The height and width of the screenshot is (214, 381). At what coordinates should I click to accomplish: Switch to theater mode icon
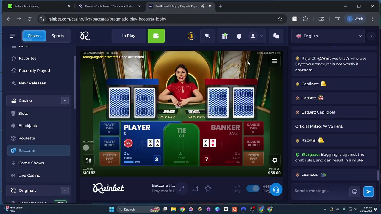(195, 188)
